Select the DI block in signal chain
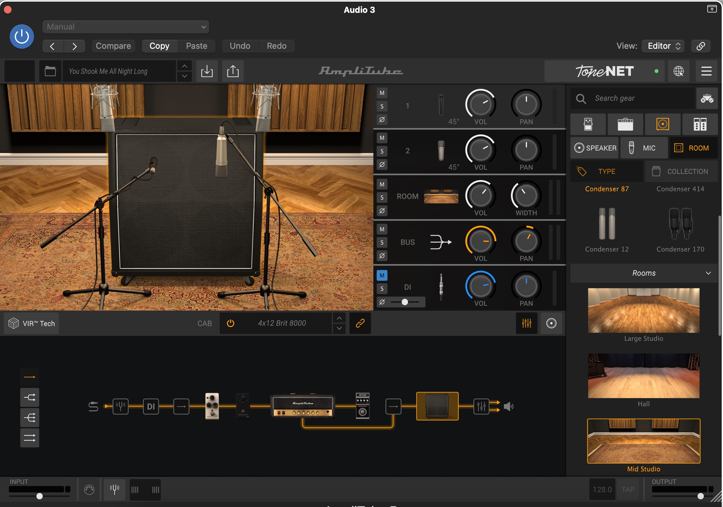This screenshot has height=507, width=723. tap(151, 407)
